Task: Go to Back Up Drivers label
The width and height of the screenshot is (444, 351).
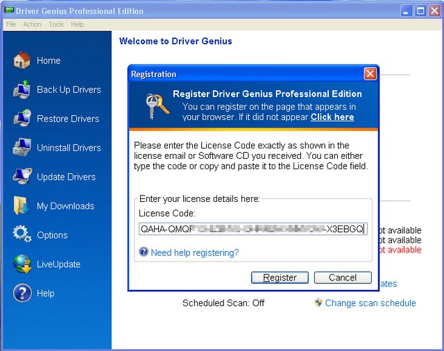Action: click(x=69, y=89)
